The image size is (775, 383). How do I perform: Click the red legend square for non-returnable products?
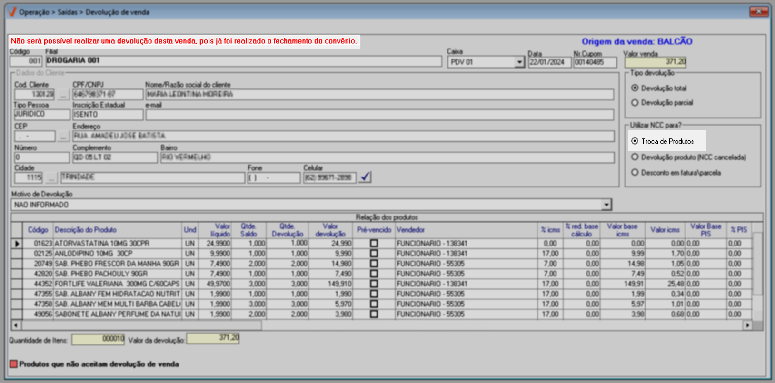point(13,364)
